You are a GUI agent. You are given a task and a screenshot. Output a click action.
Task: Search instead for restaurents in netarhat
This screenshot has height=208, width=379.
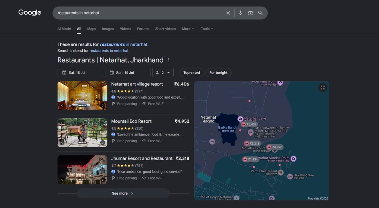[109, 51]
